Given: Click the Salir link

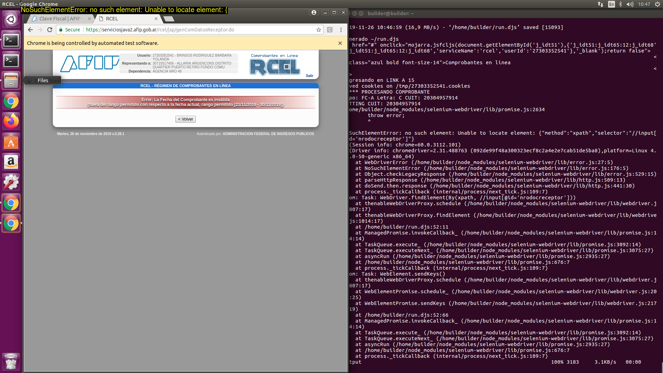Looking at the screenshot, I should (x=309, y=76).
